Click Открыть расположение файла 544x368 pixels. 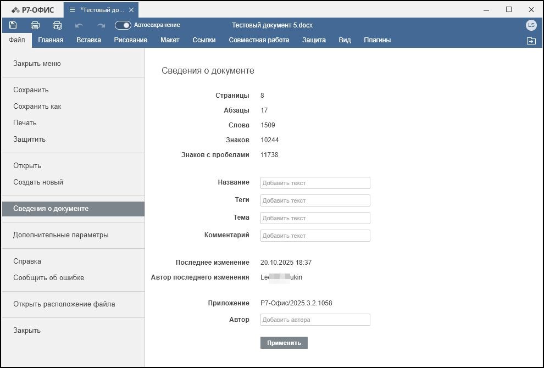73,304
